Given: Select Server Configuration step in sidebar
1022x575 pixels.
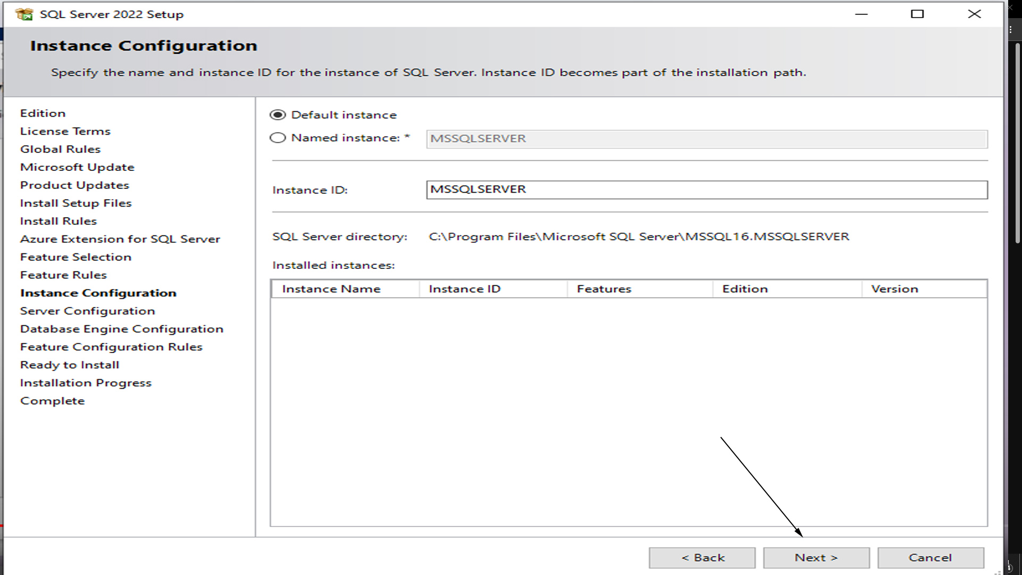Looking at the screenshot, I should 87,311.
